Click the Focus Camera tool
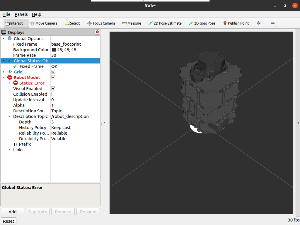 coord(101,23)
